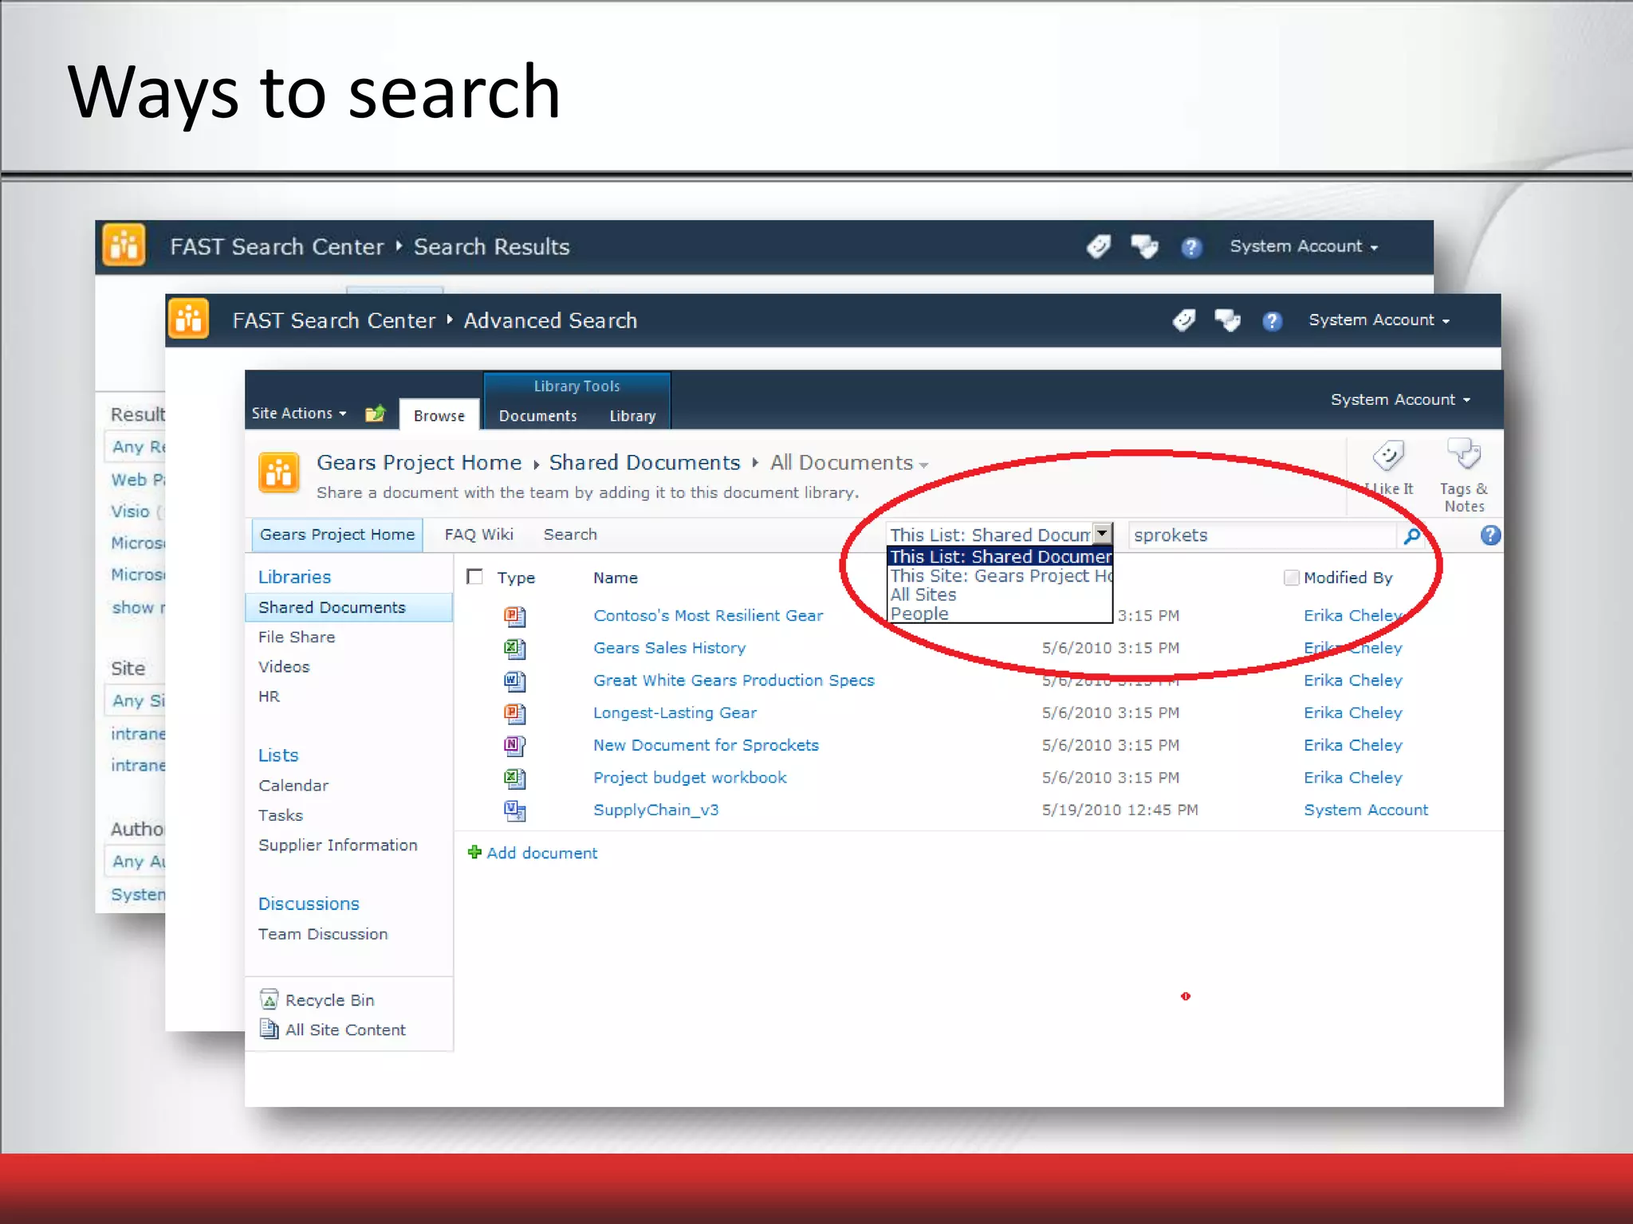Click notes icon in Search Results window header
This screenshot has height=1224, width=1633.
(x=1144, y=246)
